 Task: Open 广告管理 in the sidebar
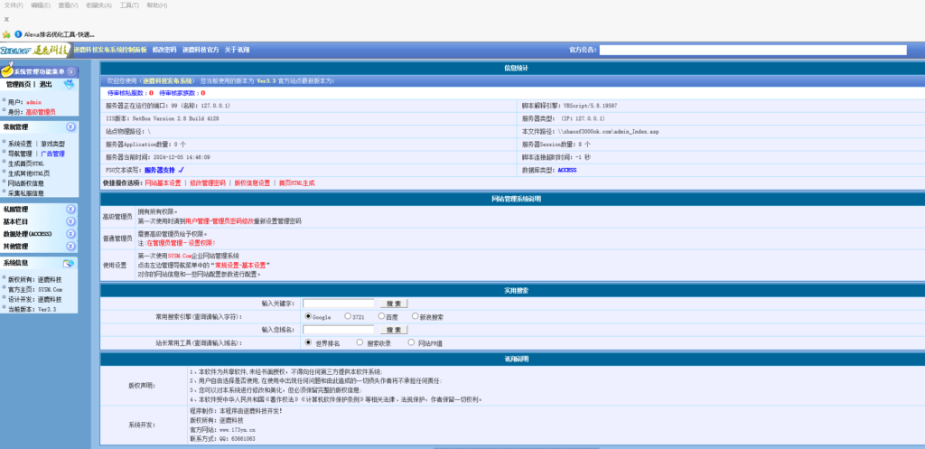click(x=52, y=154)
